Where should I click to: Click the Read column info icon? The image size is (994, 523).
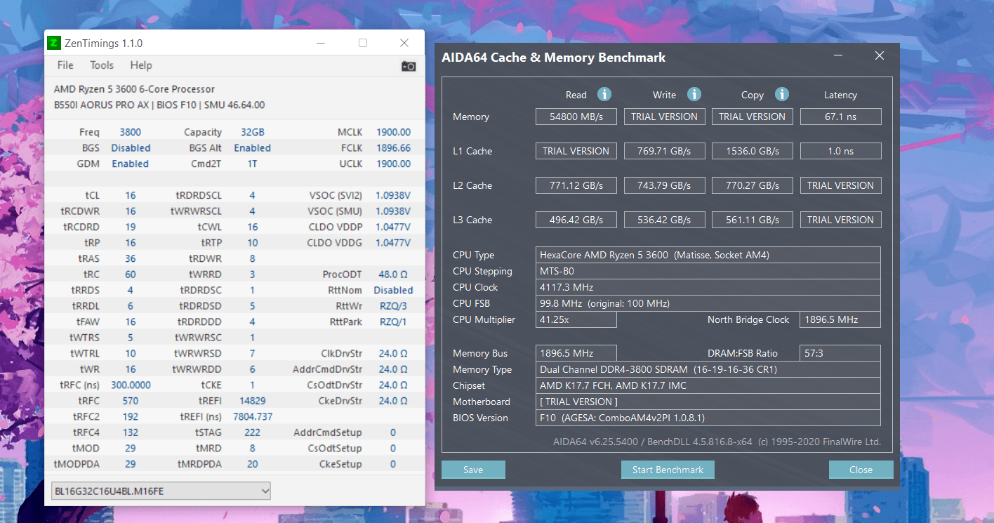coord(604,94)
